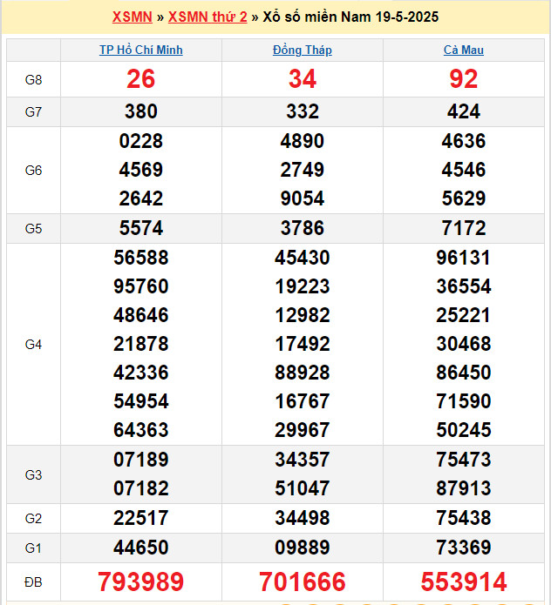The height and width of the screenshot is (605, 551).
Task: Click the G1 number 44650
Action: (141, 548)
